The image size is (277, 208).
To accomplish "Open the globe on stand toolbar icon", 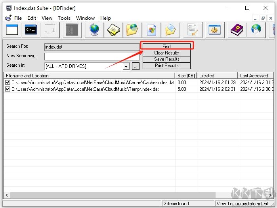I will [94, 30].
